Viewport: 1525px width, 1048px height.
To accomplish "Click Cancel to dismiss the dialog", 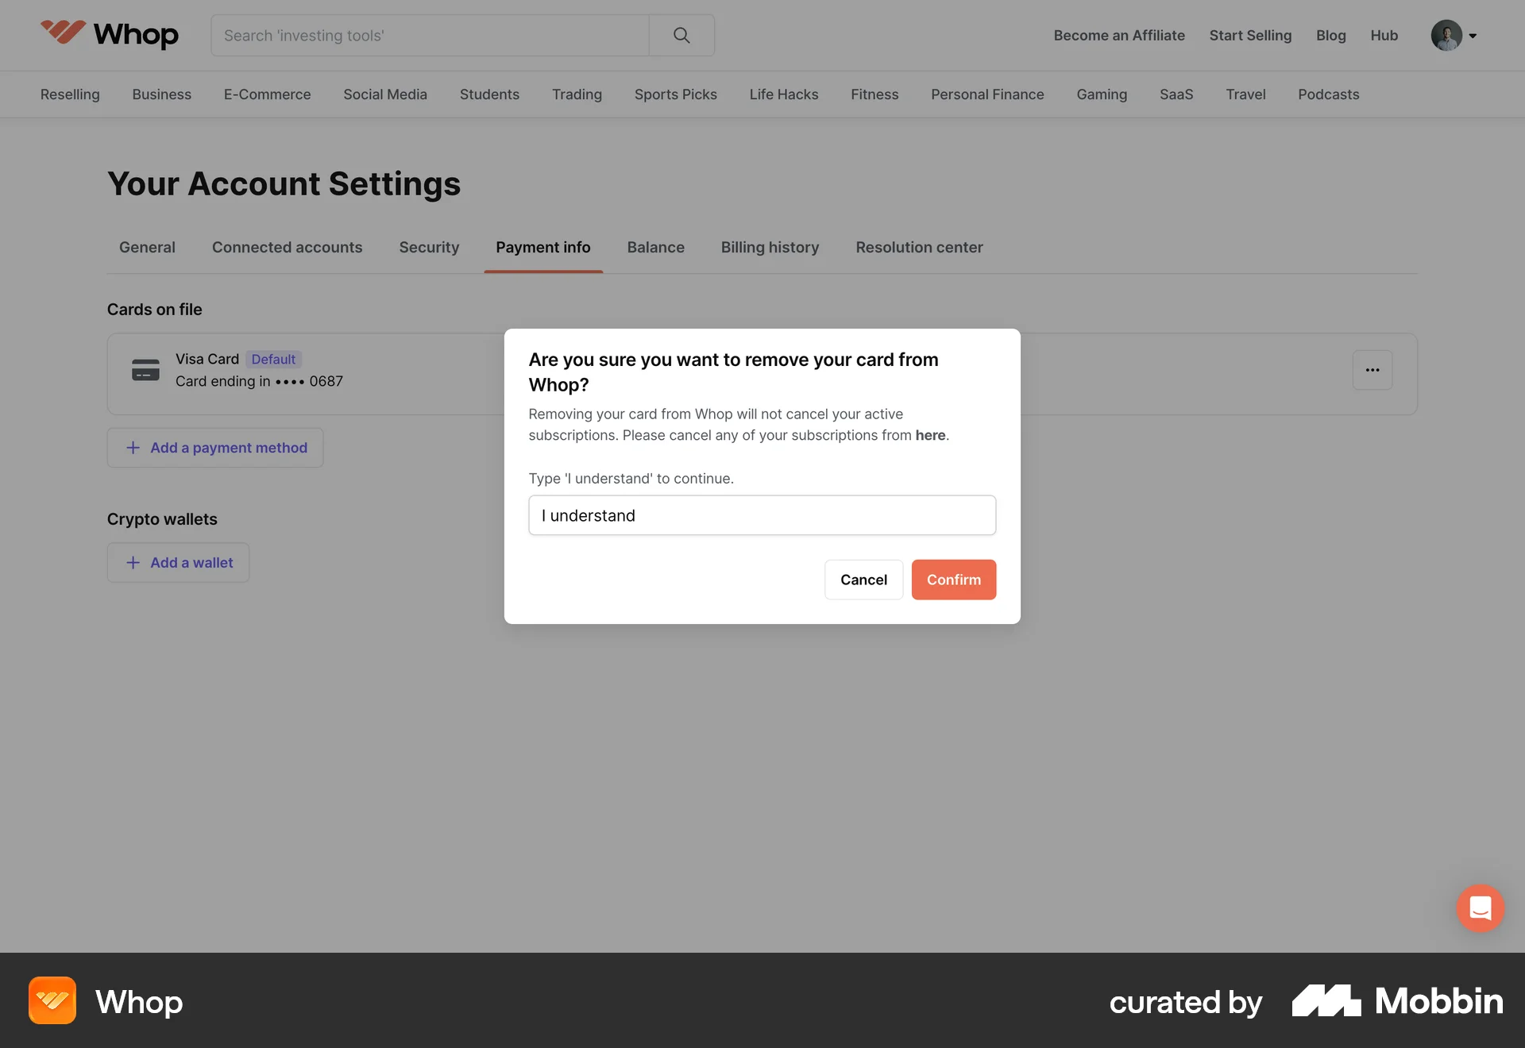I will coord(863,580).
